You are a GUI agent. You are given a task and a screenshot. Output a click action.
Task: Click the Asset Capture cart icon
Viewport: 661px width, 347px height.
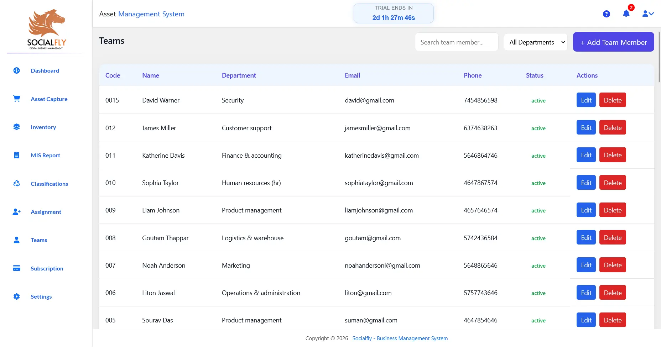tap(16, 99)
